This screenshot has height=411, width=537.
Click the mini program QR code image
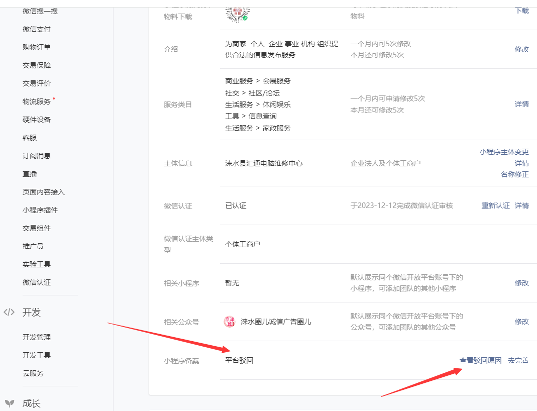(x=237, y=15)
